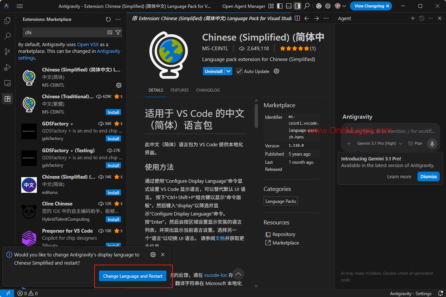Add context with the agent plus button

click(349, 143)
